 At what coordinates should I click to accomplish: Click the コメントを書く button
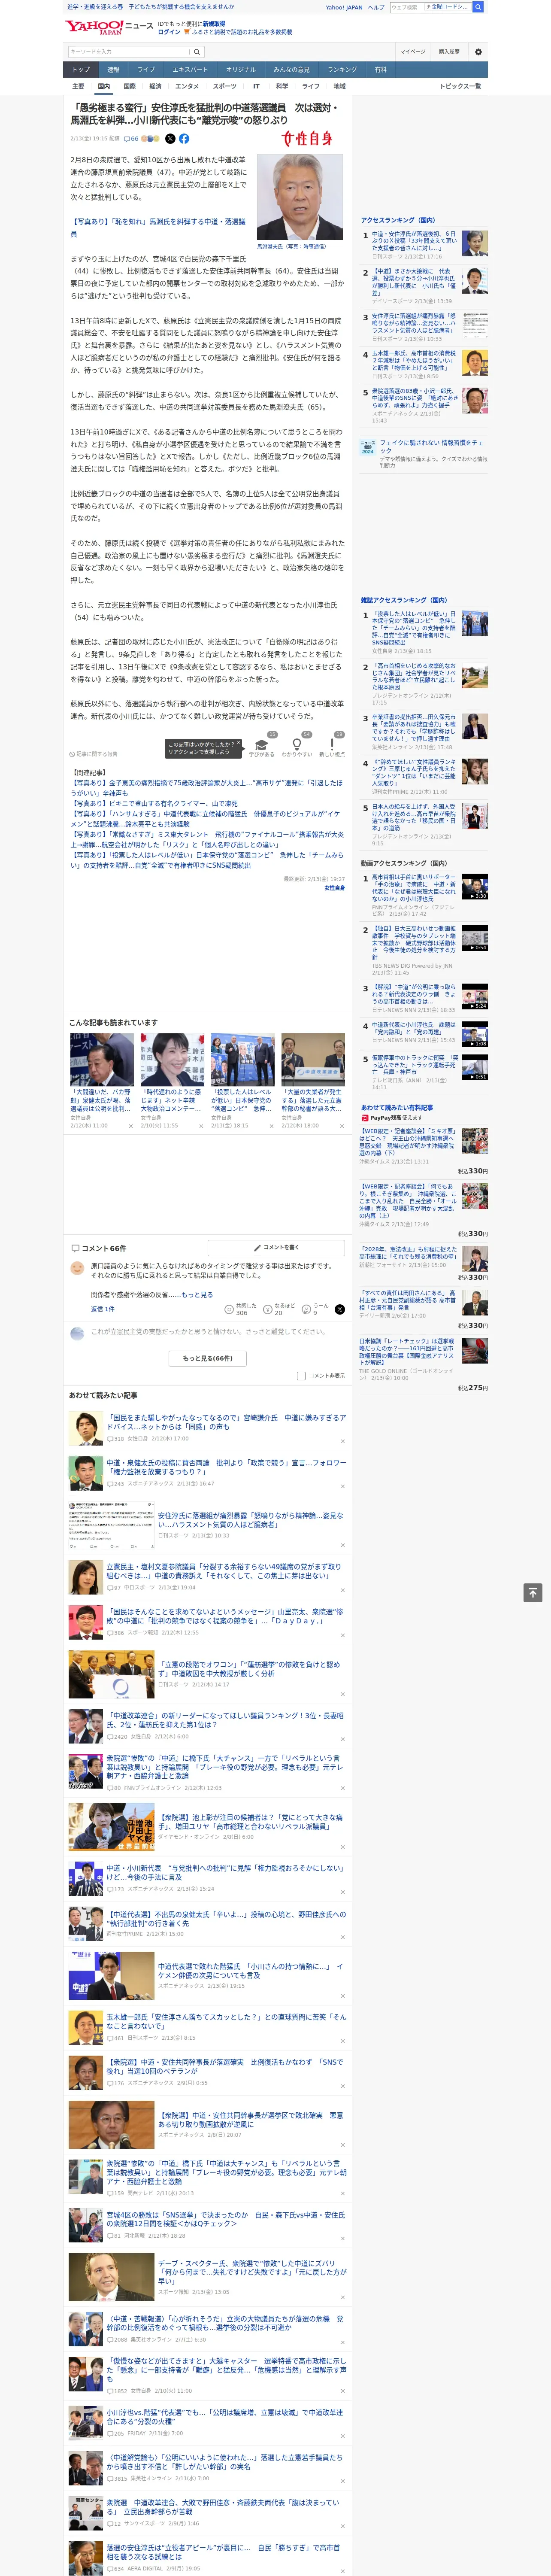click(x=275, y=1248)
